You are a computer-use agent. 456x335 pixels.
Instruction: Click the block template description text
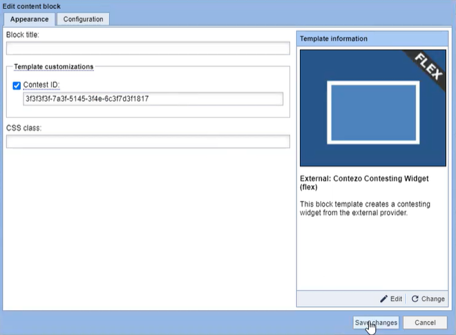click(365, 208)
